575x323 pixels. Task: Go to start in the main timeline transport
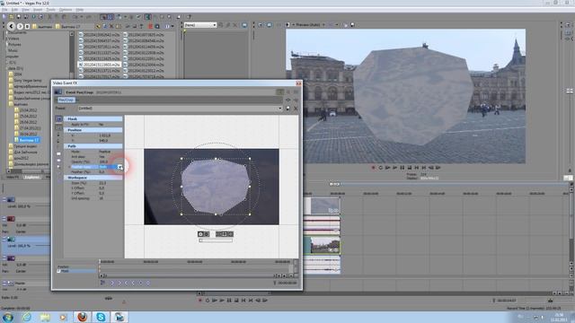(x=243, y=301)
